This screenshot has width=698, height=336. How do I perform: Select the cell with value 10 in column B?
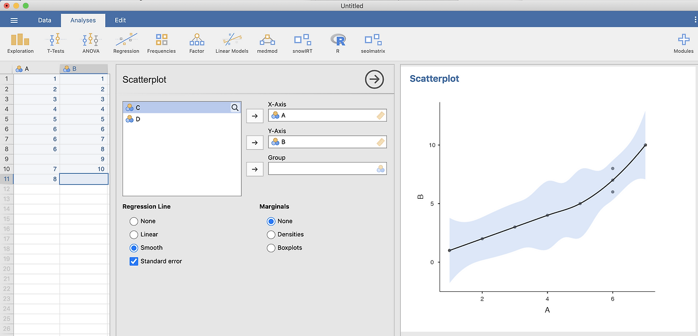tap(84, 169)
